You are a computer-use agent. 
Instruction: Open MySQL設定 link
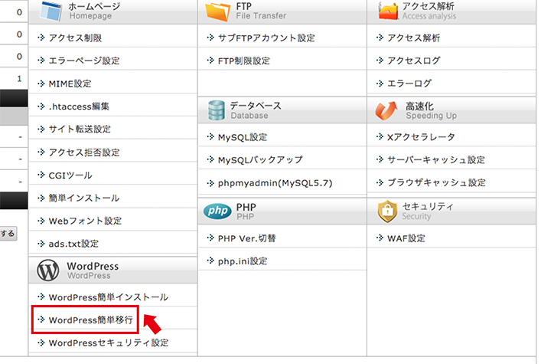click(x=243, y=137)
